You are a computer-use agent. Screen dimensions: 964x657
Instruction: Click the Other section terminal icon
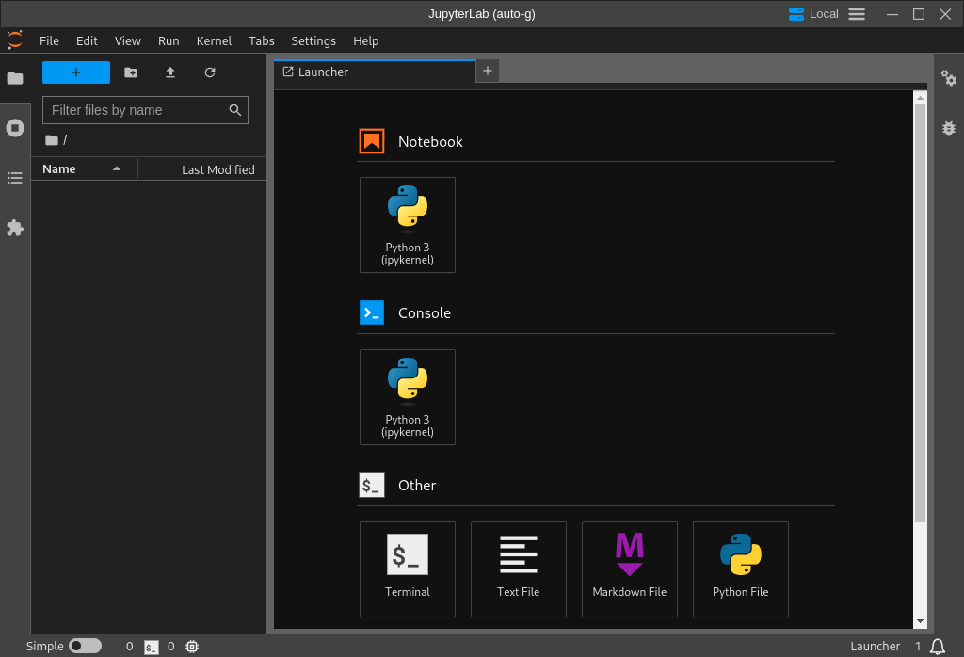click(372, 485)
